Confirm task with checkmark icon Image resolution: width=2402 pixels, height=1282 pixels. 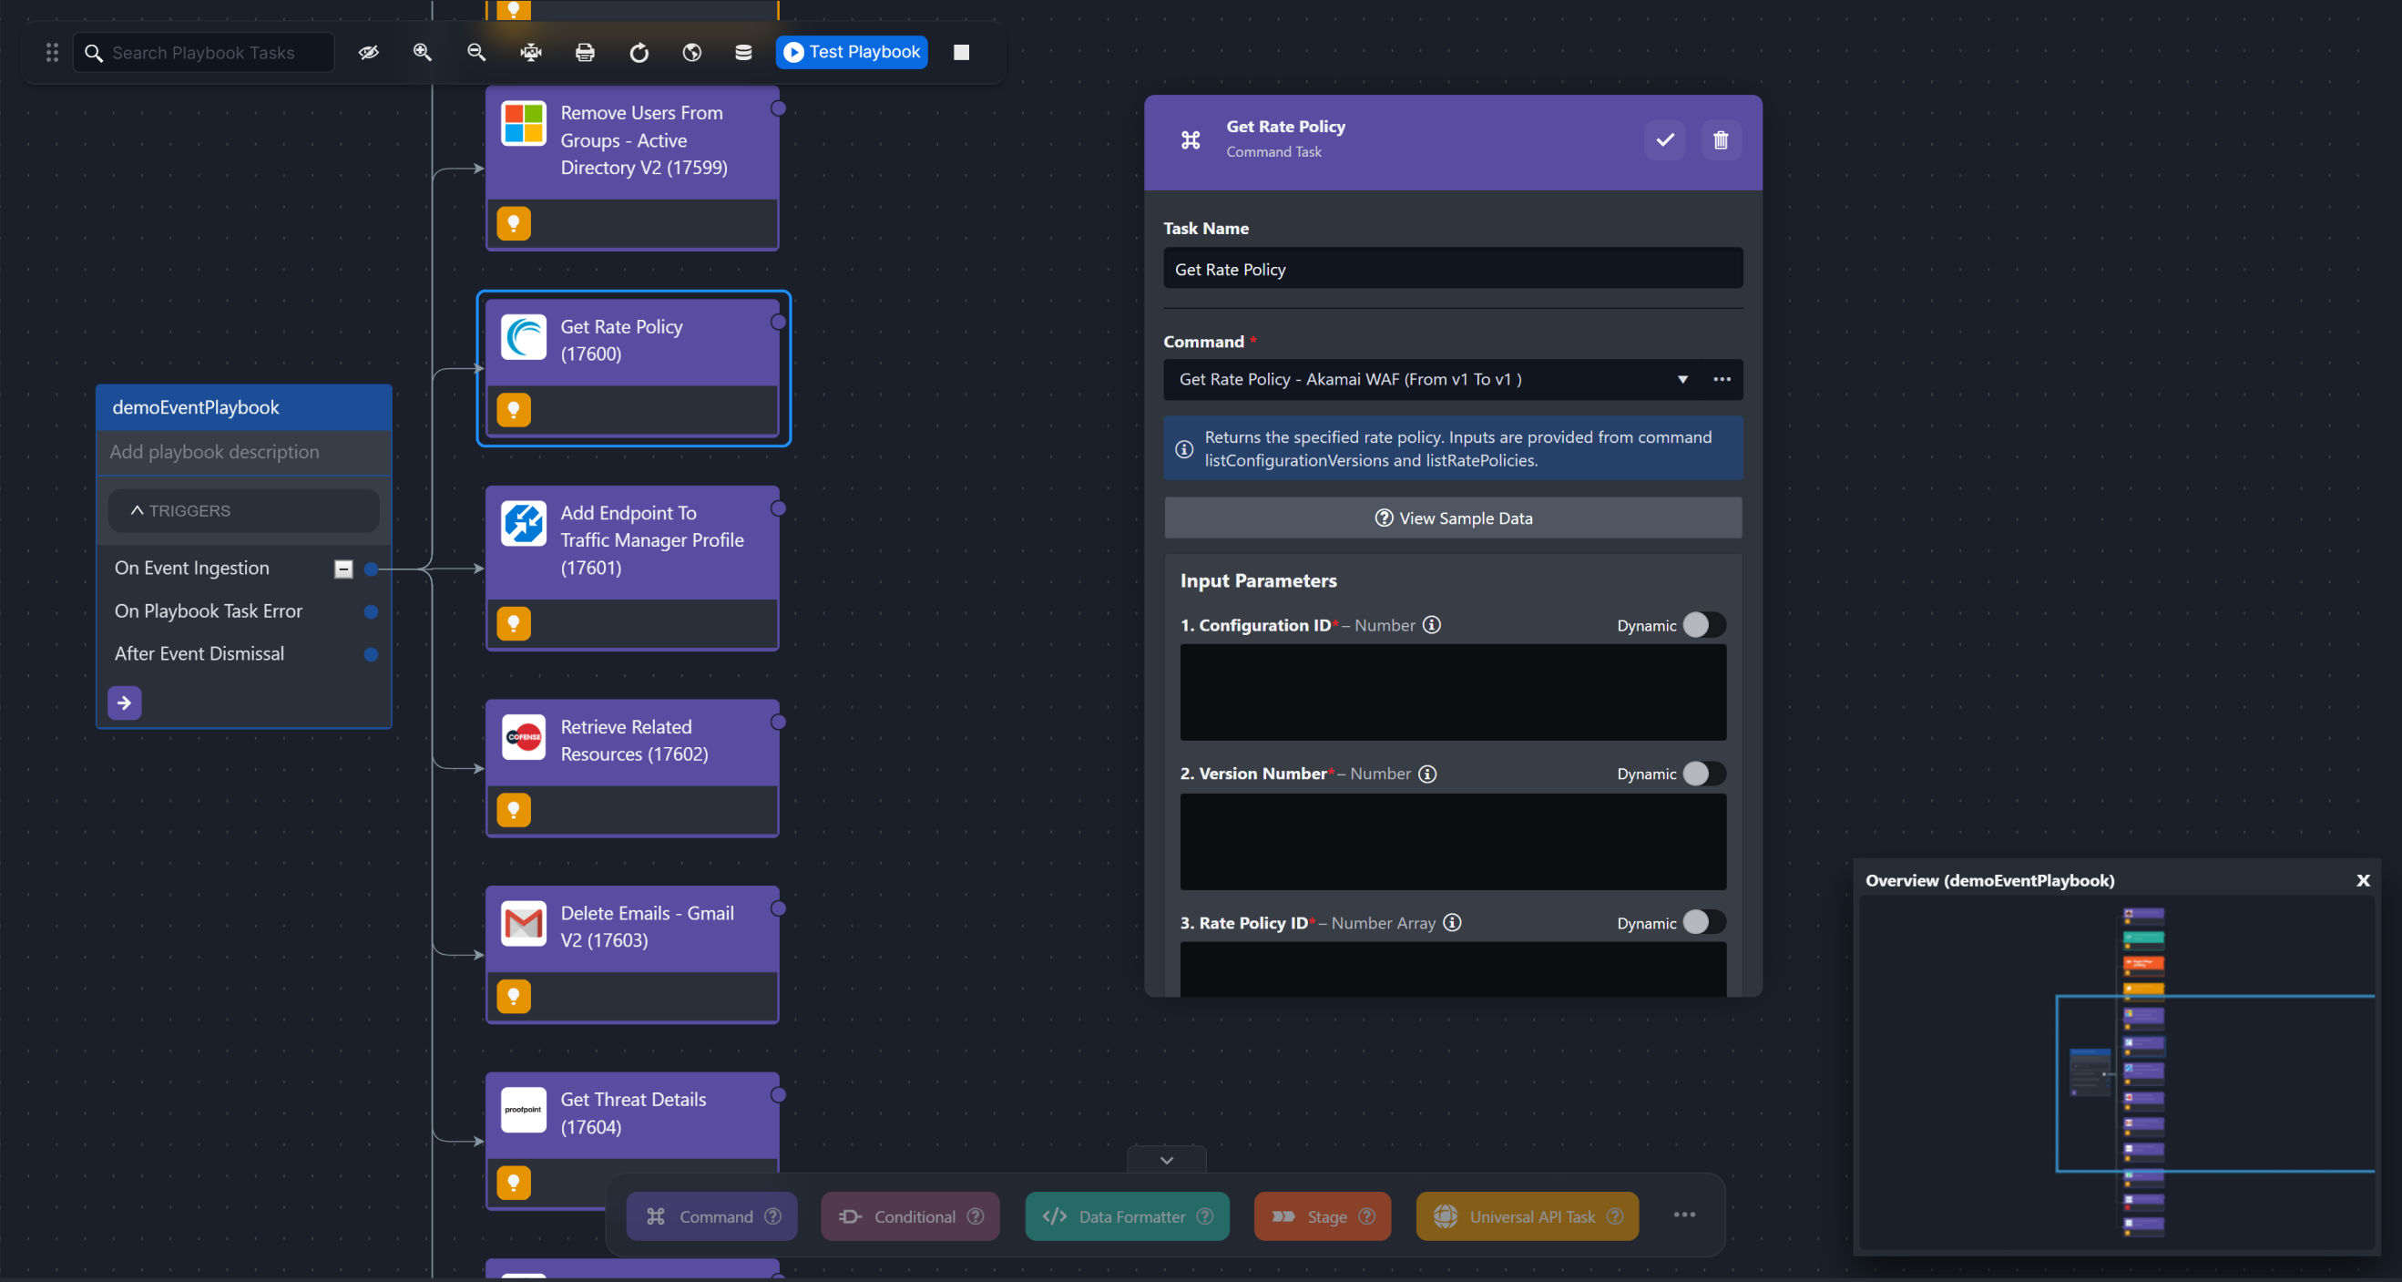(x=1664, y=140)
